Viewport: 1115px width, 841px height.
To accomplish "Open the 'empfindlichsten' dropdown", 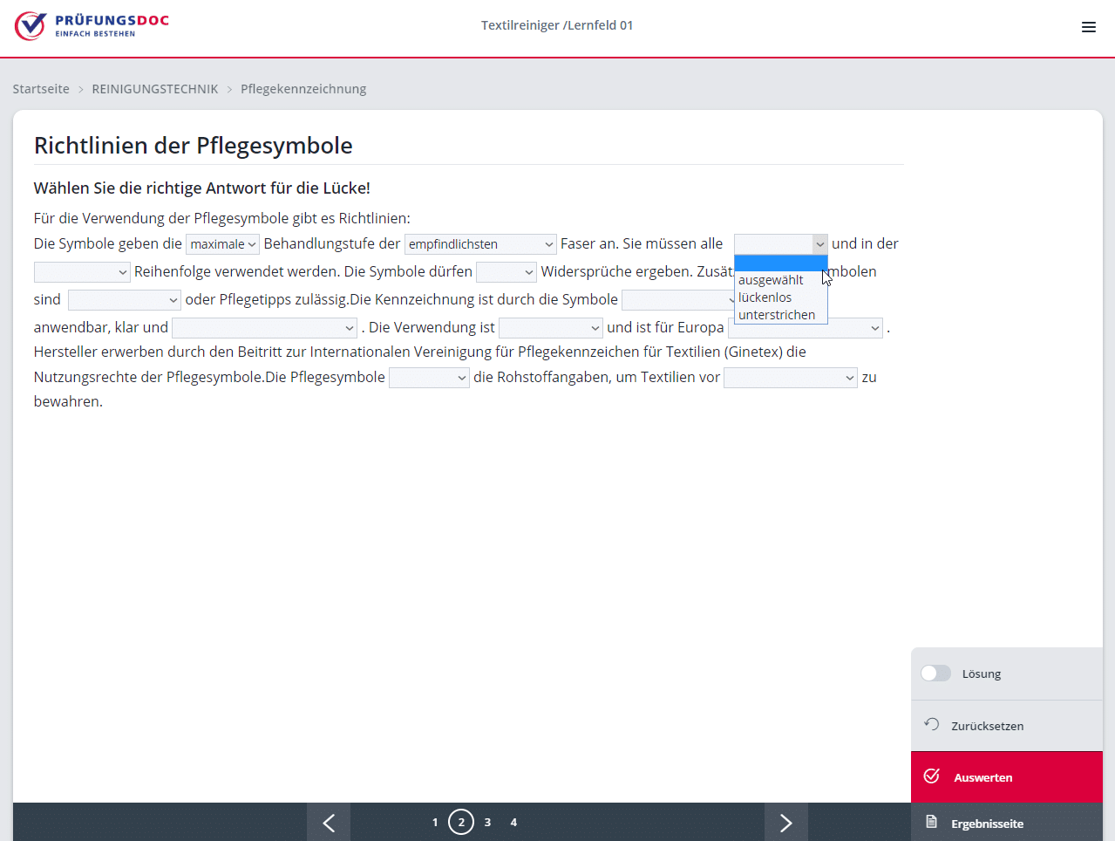I will pyautogui.click(x=479, y=244).
